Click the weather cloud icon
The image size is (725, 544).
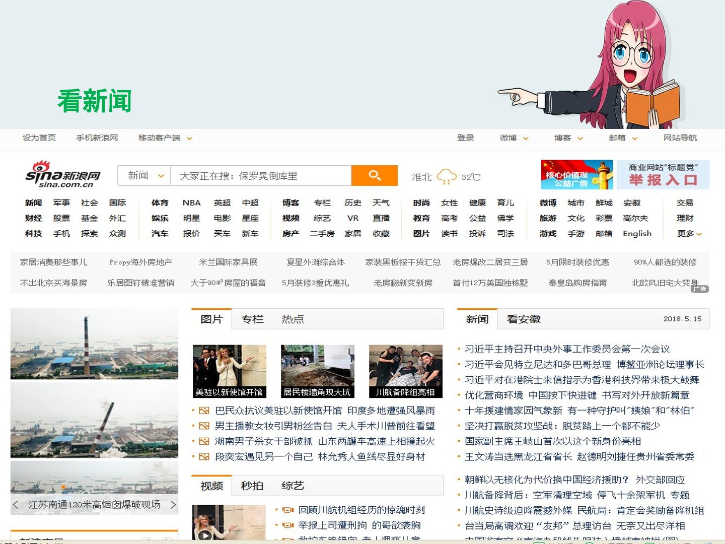point(446,176)
